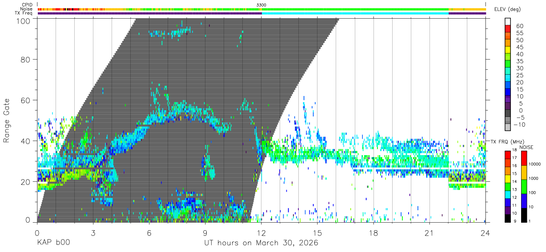Pick the dark gray ELEV segment below 0
This screenshot has height=252, width=546.
click(508, 113)
